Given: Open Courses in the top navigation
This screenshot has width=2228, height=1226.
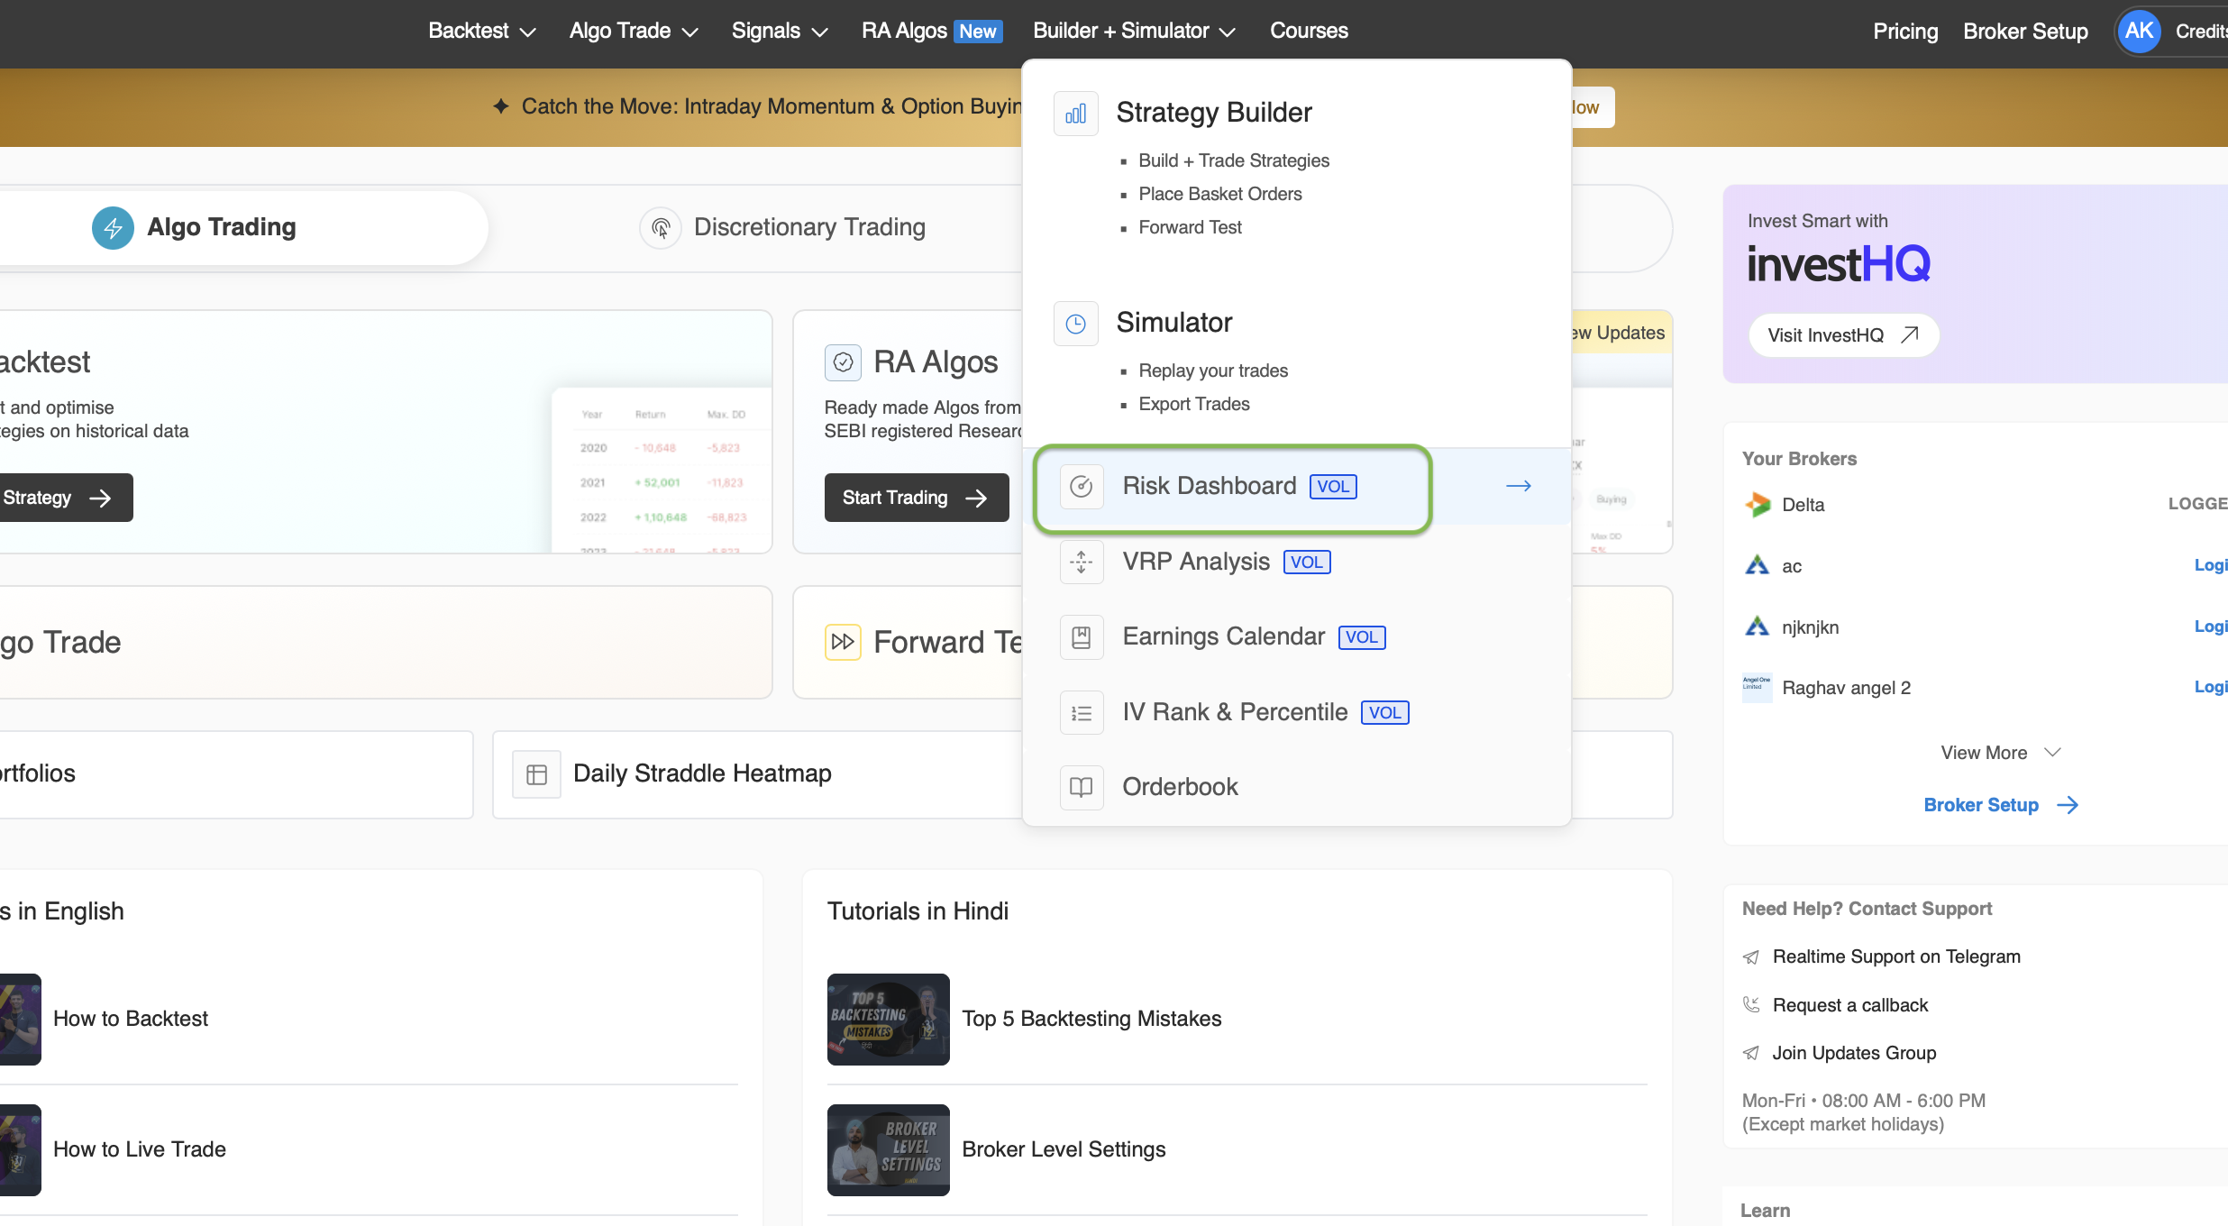Looking at the screenshot, I should coord(1309,32).
